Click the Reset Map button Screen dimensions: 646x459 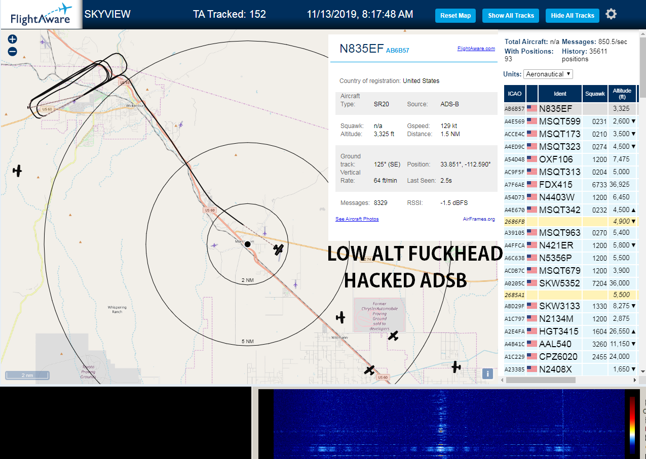point(455,16)
